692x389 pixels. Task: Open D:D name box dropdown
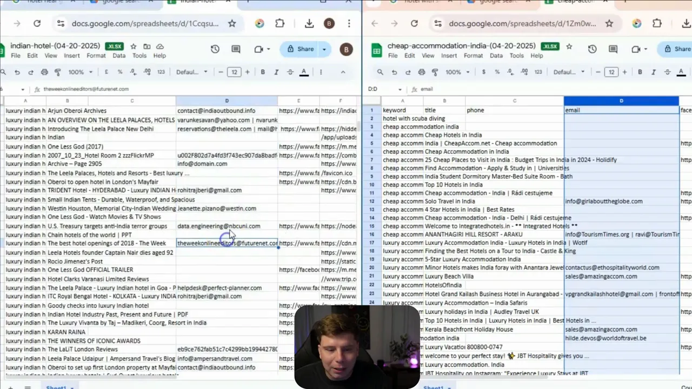400,89
